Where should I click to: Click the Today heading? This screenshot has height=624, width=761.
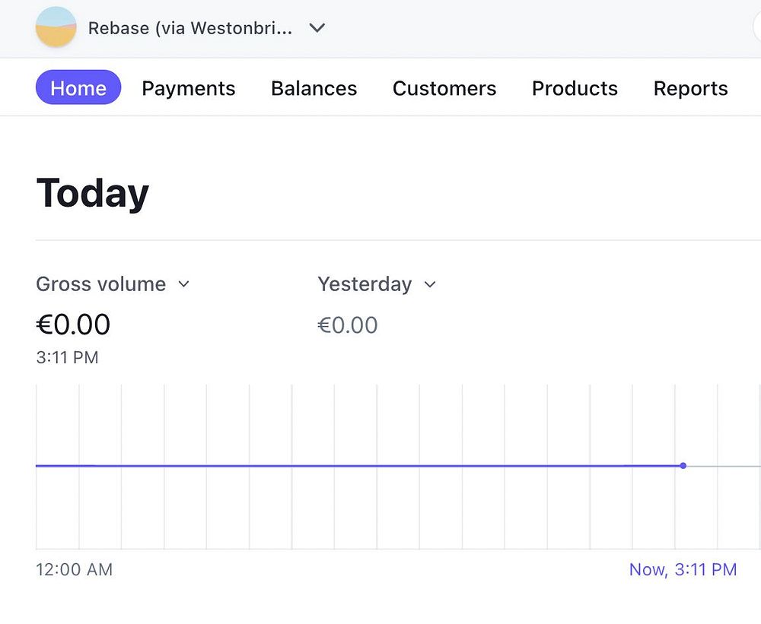point(93,193)
